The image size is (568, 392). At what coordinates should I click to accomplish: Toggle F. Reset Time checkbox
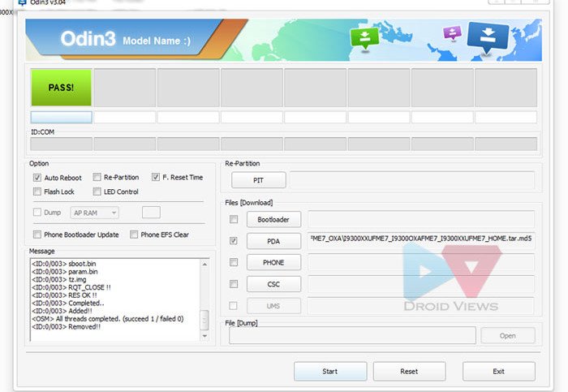pyautogui.click(x=156, y=177)
